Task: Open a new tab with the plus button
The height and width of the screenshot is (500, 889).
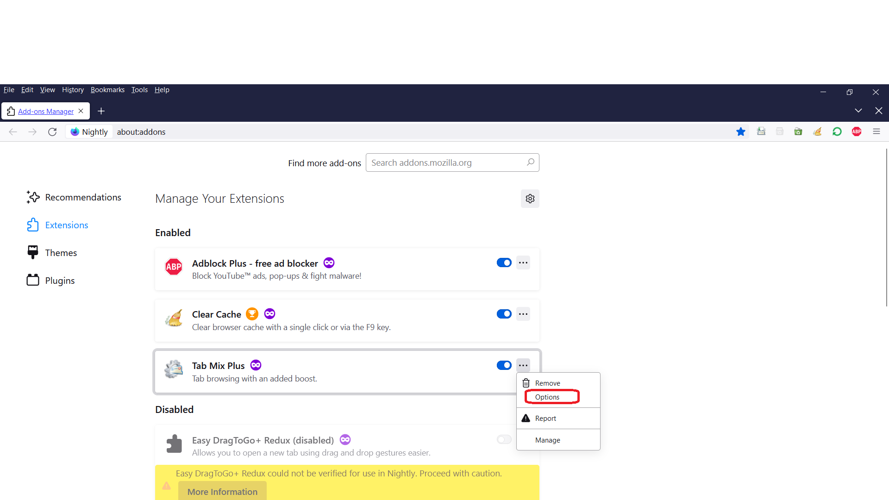Action: click(x=101, y=111)
